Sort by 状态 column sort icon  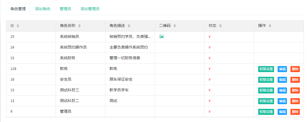click(220, 26)
